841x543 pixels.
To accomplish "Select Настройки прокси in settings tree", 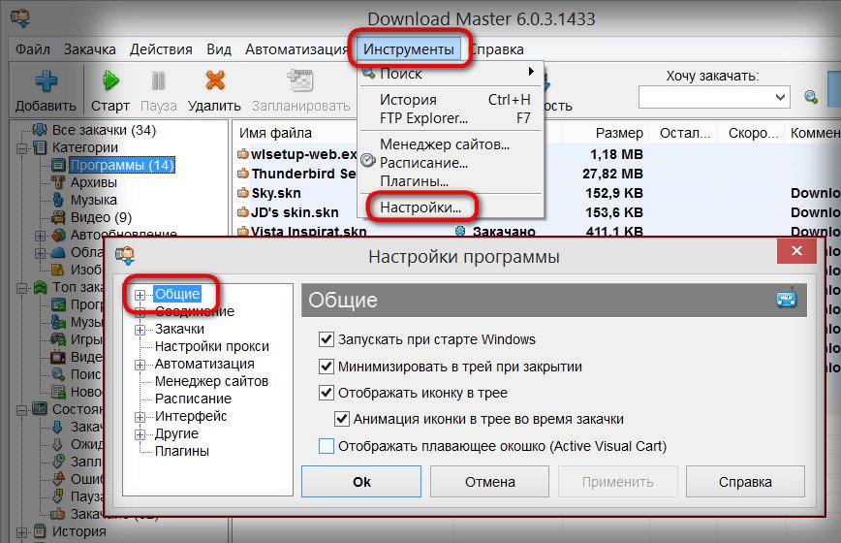I will 212,346.
